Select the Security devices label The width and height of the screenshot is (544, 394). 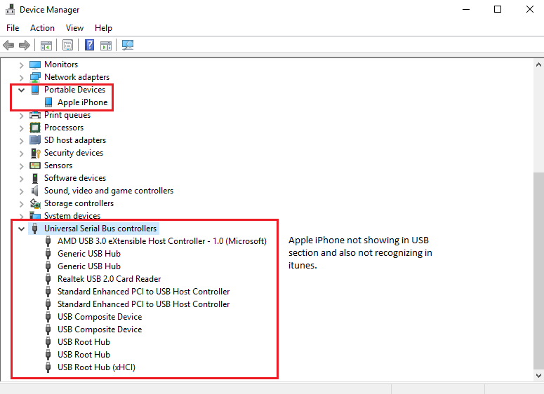click(x=74, y=153)
